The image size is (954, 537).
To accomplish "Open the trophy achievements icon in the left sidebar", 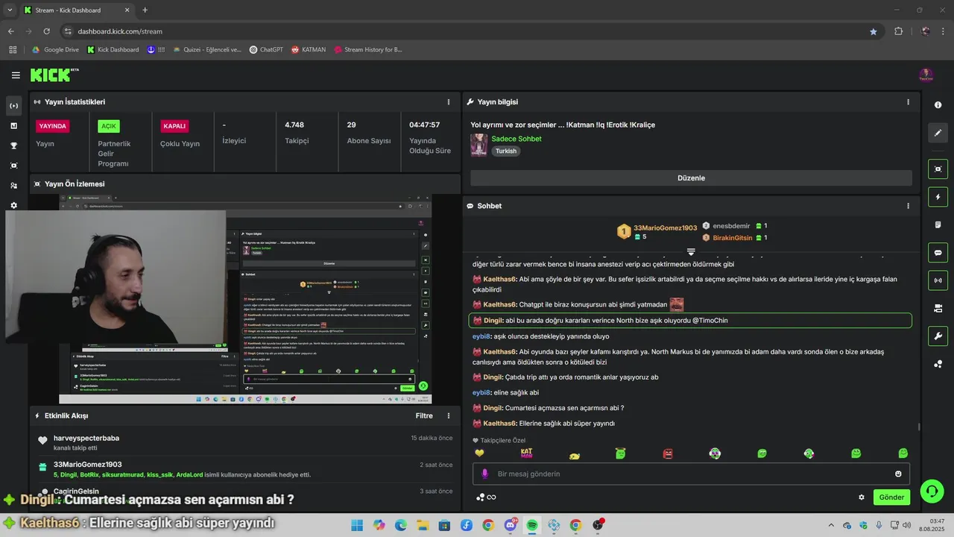I will (x=14, y=145).
